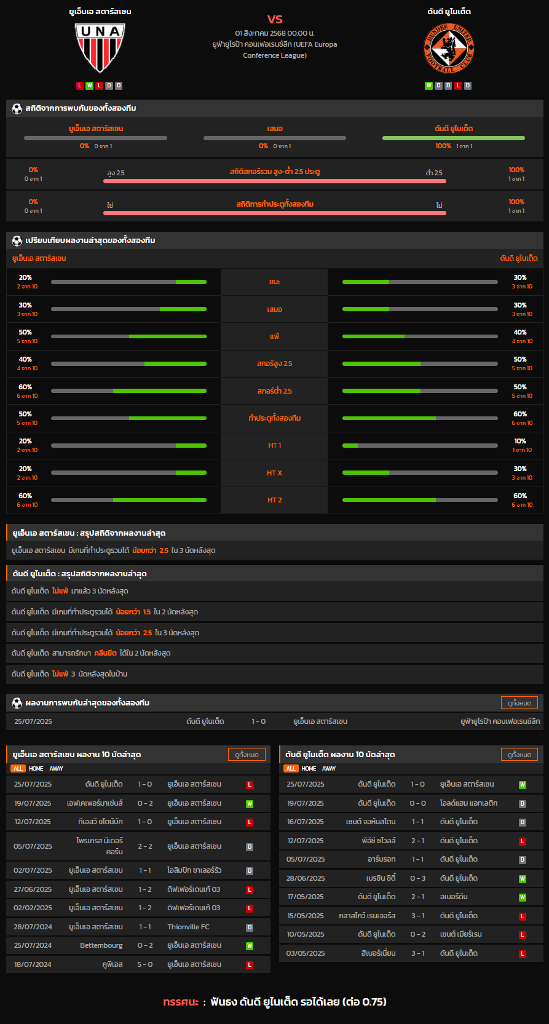The image size is (549, 1024).
Task: Click 0 - 3 score on 28/06/2025 row
Action: [x=418, y=878]
